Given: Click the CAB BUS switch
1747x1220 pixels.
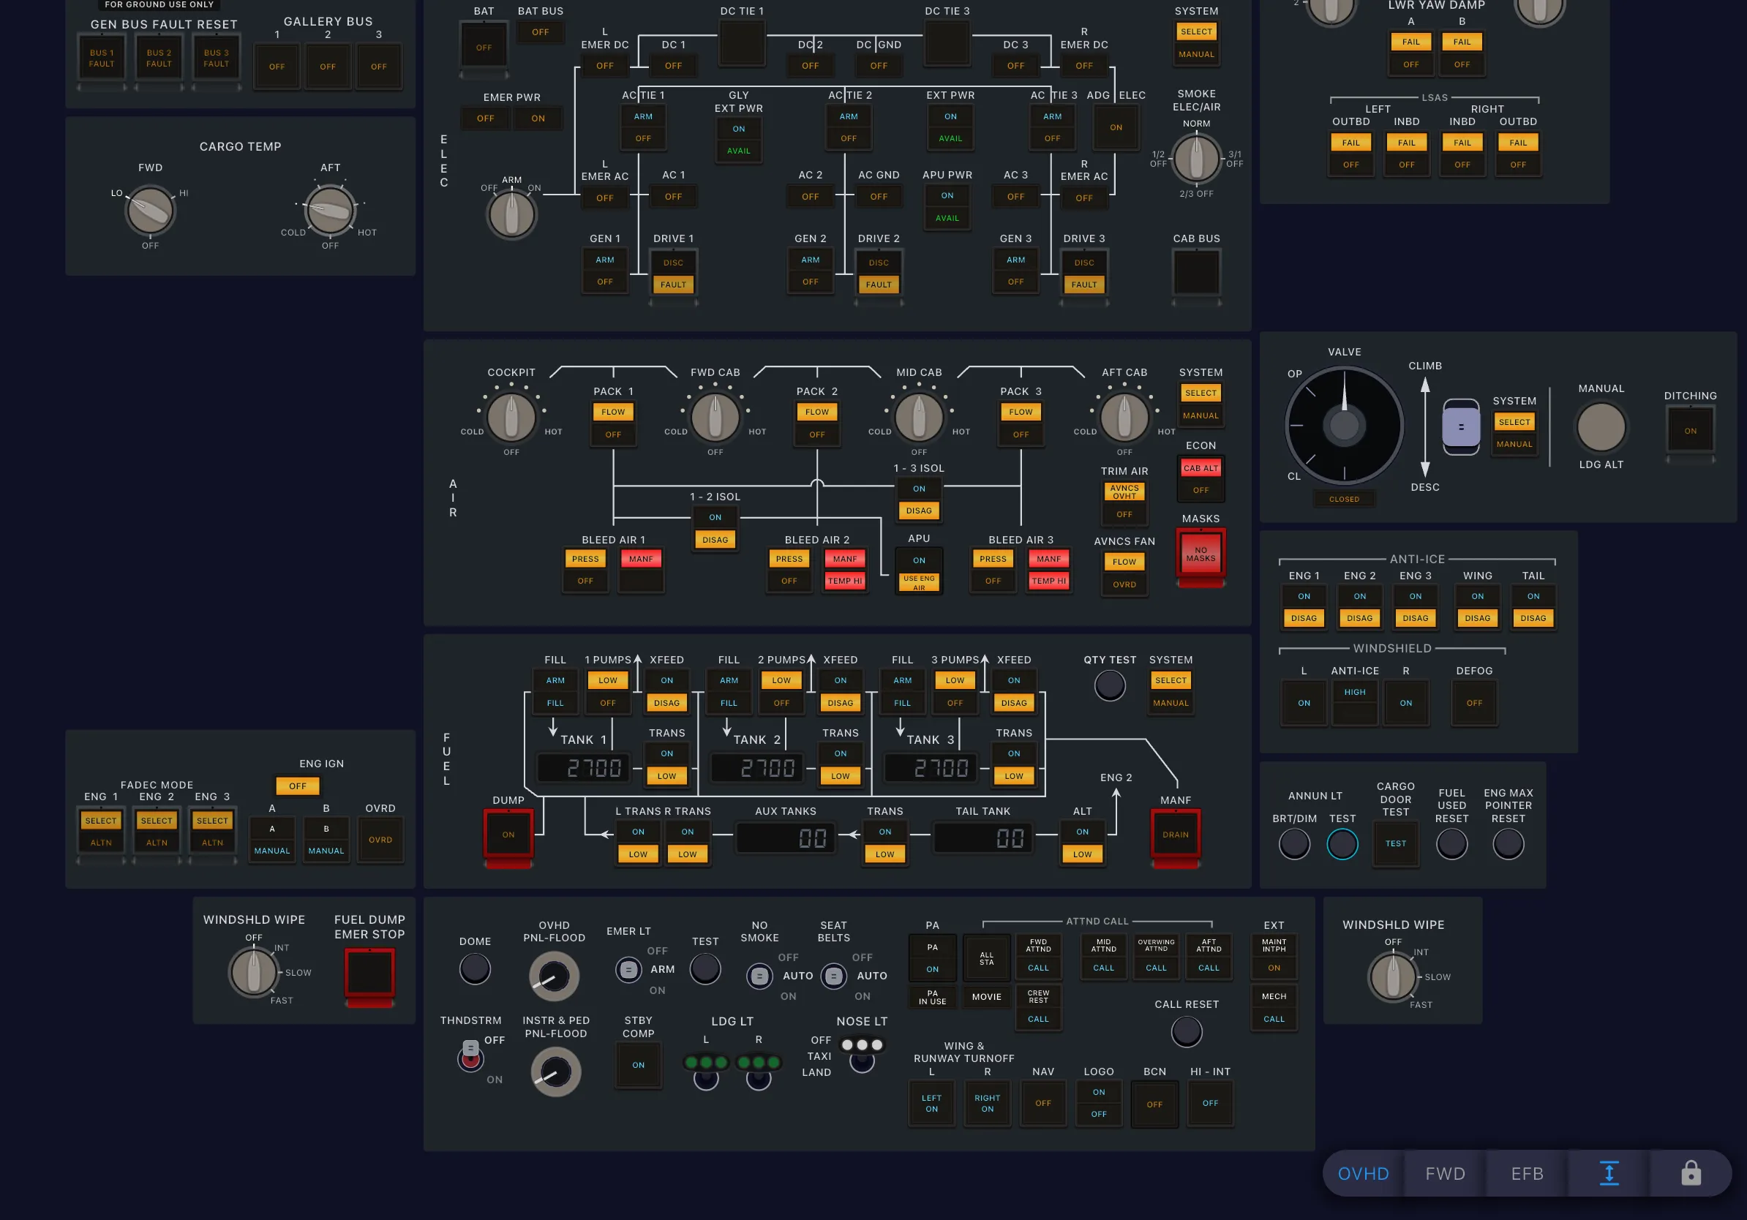Looking at the screenshot, I should pyautogui.click(x=1196, y=272).
